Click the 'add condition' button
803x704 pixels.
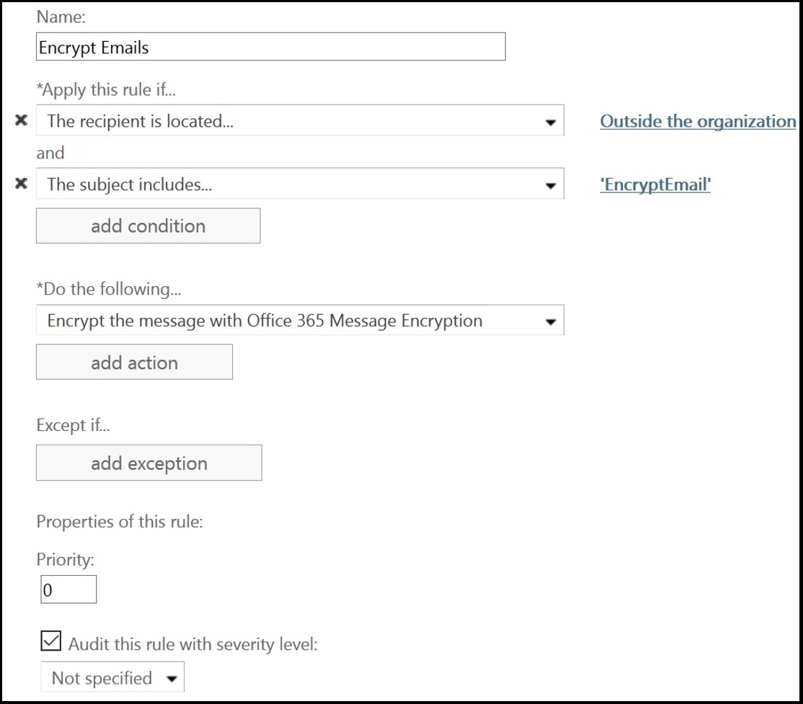148,226
